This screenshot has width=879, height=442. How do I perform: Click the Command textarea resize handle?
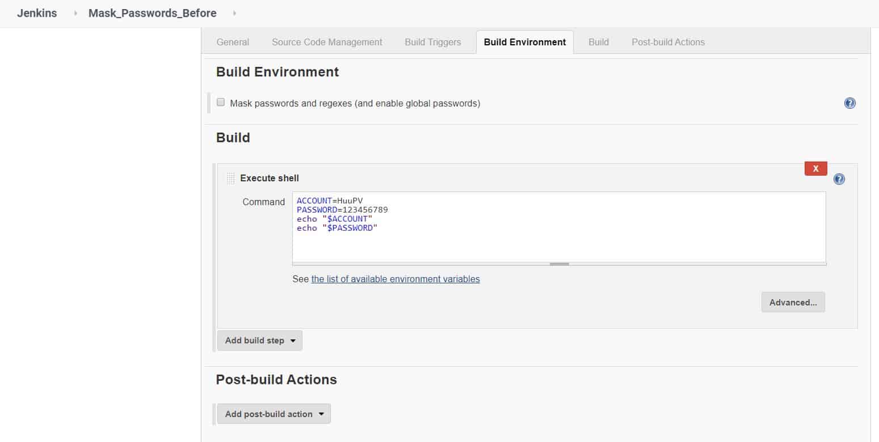coord(559,263)
